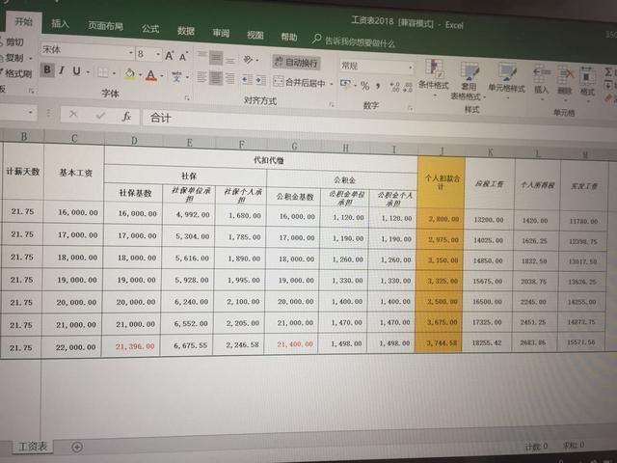Open underline style dropdown arrow
The height and width of the screenshot is (463, 617).
88,72
